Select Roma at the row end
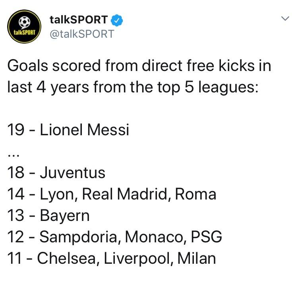This screenshot has height=282, width=292. [x=195, y=194]
